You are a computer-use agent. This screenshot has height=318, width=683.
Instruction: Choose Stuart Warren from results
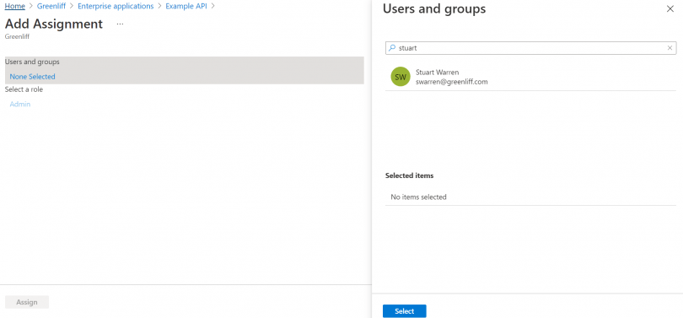[530, 77]
